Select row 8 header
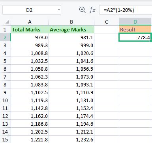152x143 pixels. tap(5, 84)
